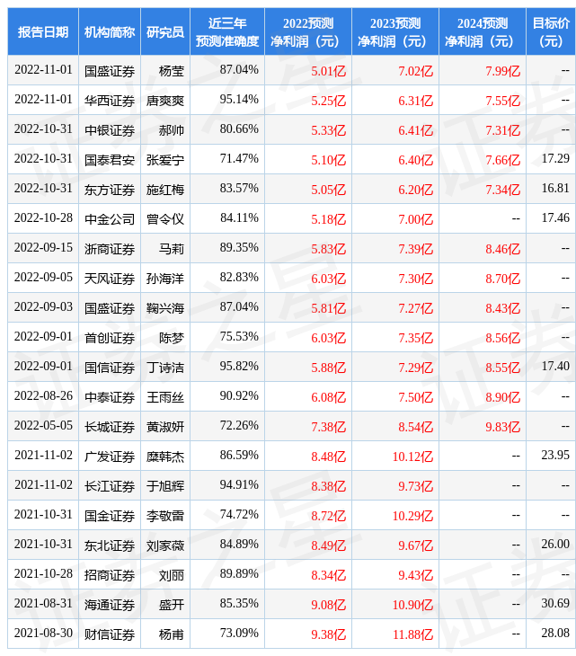Select institution 东北证券

coord(110,546)
